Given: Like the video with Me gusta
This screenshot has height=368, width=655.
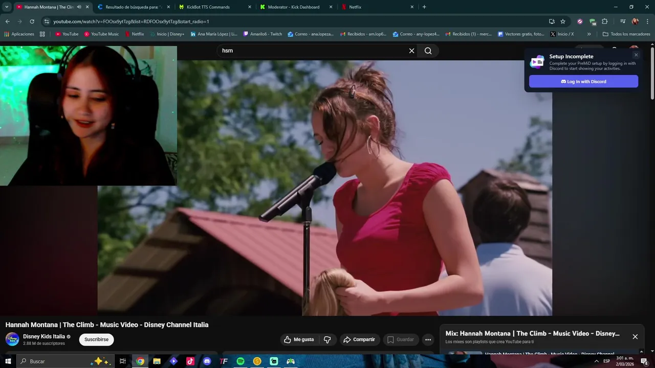Looking at the screenshot, I should pos(299,339).
